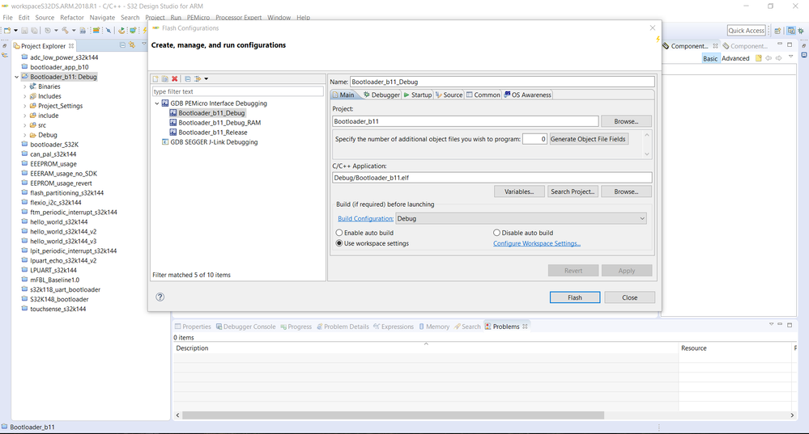The image size is (809, 434).
Task: Click the Variables... button
Action: click(x=519, y=192)
